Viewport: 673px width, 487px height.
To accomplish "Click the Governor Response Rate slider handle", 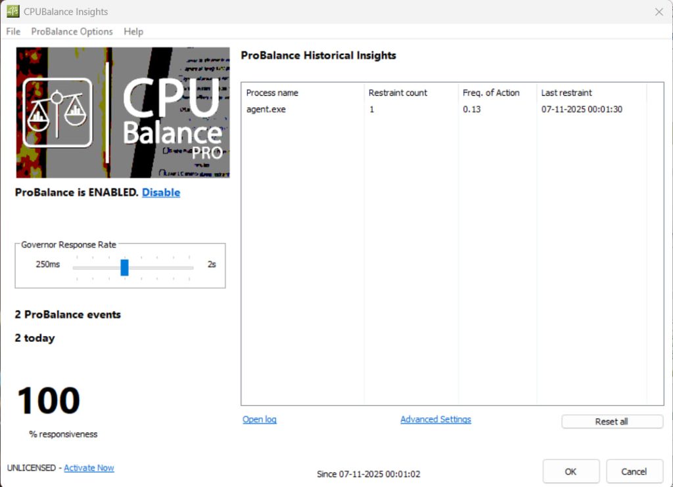I will (124, 268).
